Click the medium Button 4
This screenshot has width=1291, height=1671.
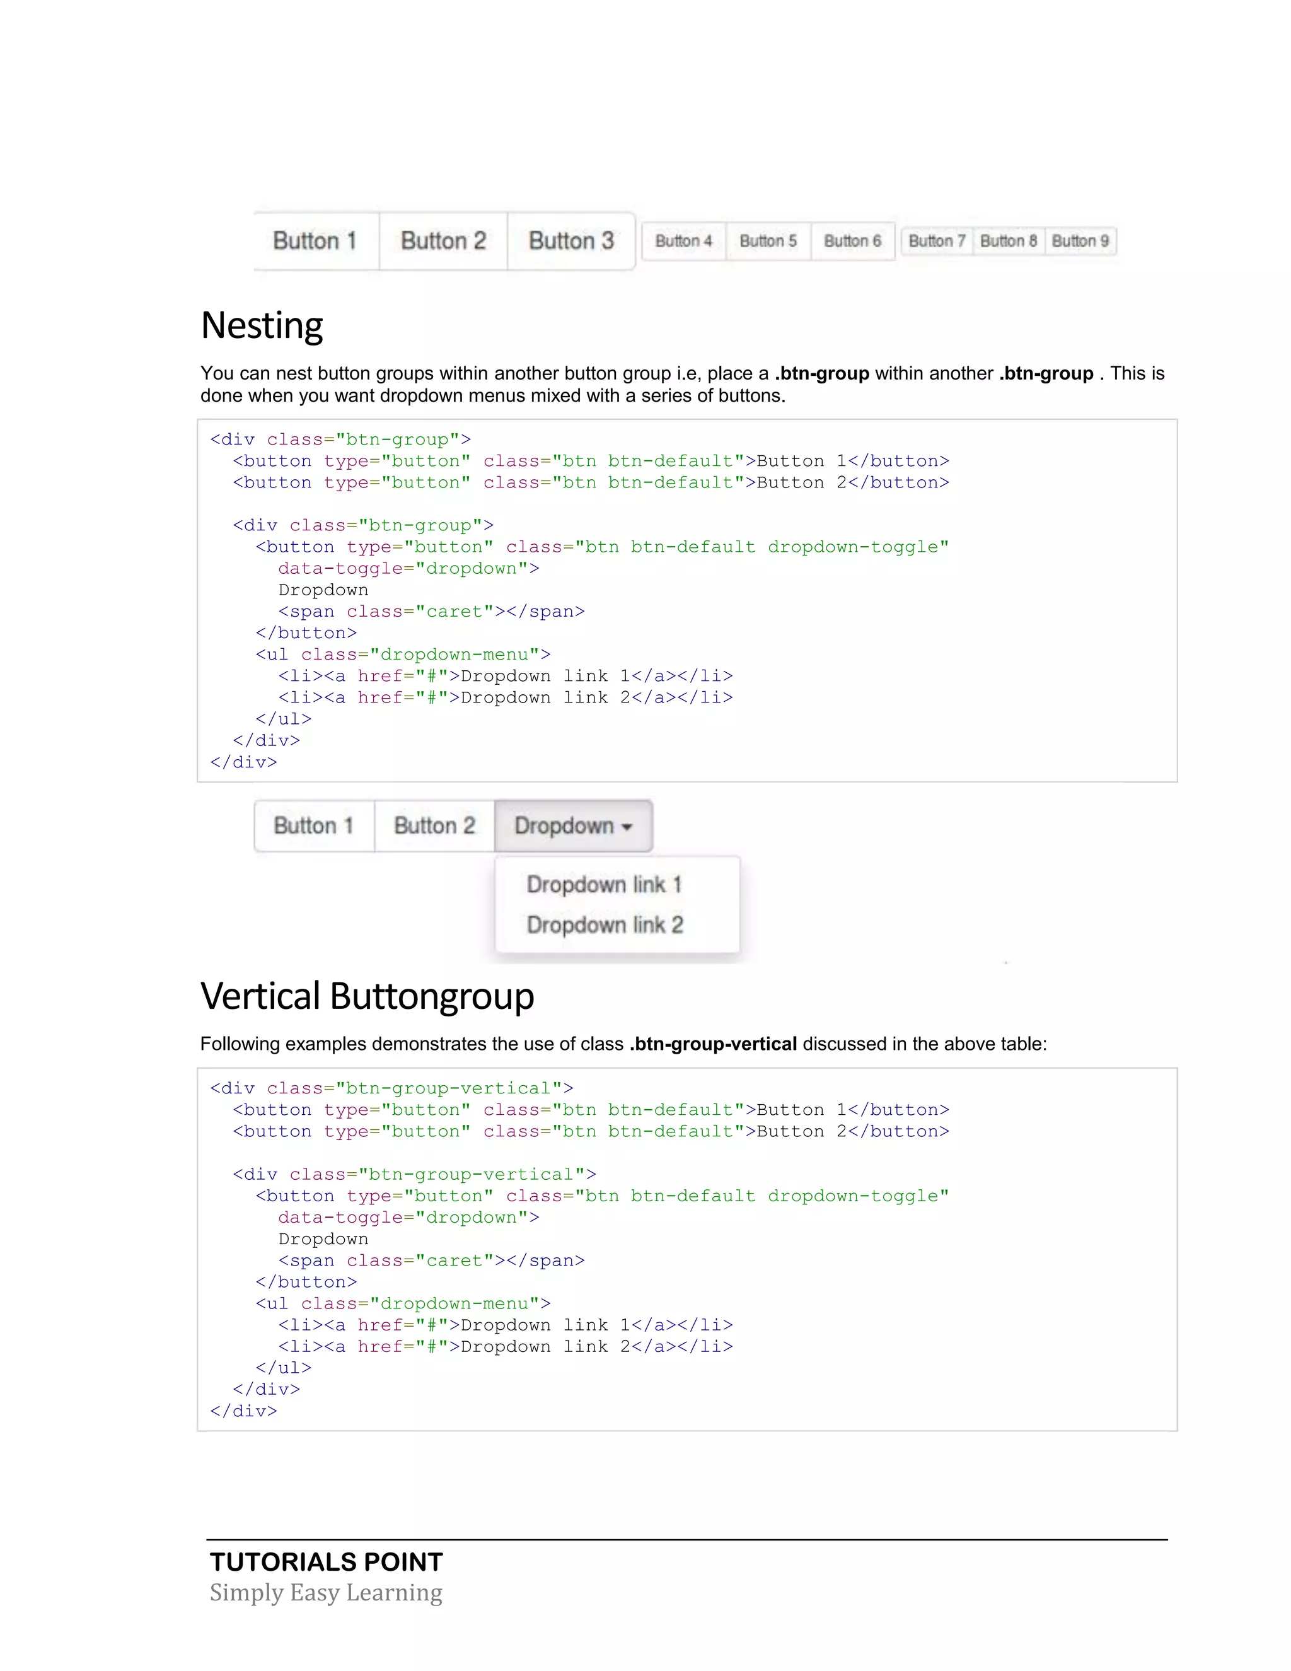[x=683, y=241]
